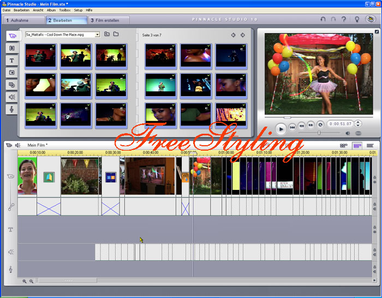Lock the title overlay track padlock
Screen dimensions: 382x298
(x=375, y=227)
